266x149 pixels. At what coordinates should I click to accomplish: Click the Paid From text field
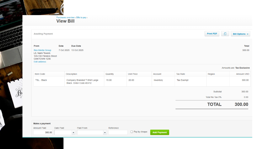[90, 132]
